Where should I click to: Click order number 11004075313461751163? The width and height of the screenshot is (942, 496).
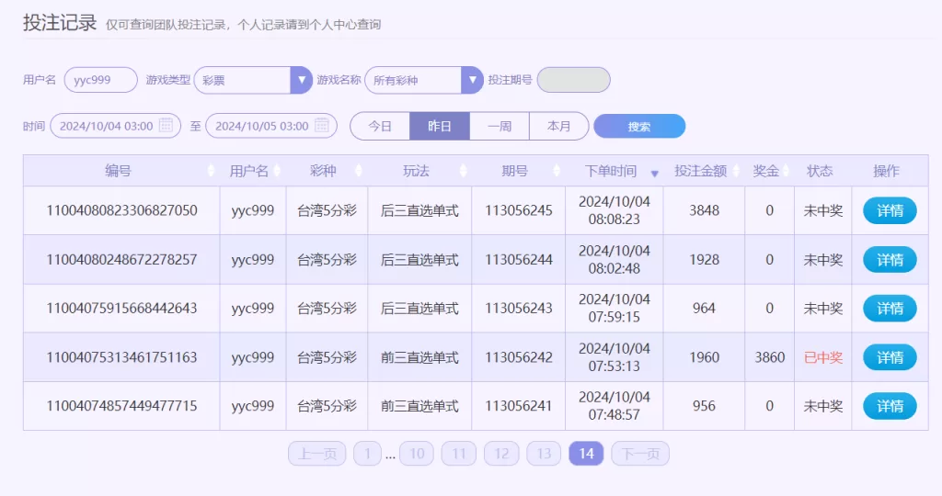click(x=122, y=357)
